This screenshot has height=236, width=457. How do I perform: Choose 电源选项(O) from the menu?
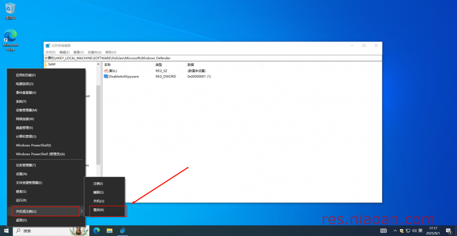tap(46, 84)
